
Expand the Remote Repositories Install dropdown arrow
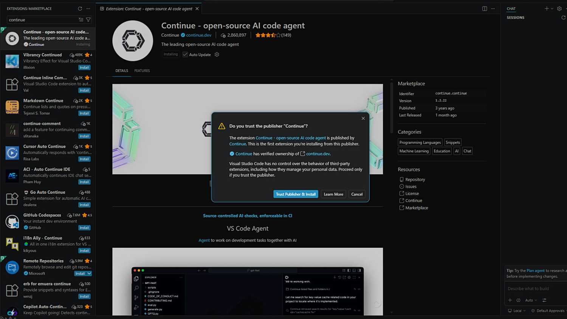[x=89, y=274]
